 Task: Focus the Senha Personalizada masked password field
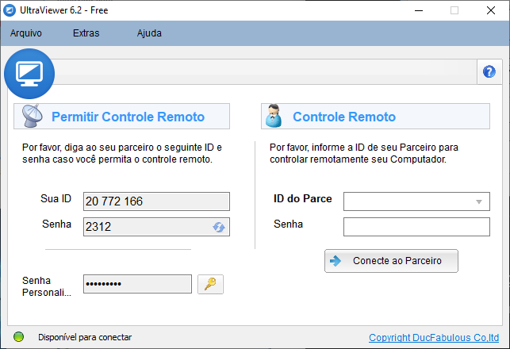tap(137, 284)
